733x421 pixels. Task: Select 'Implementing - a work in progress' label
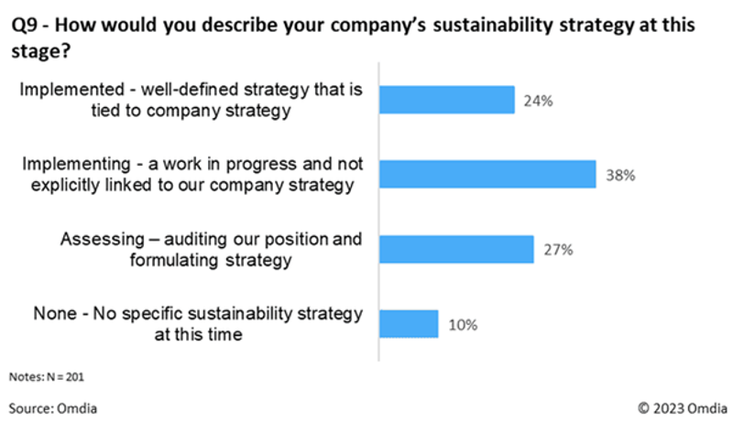tap(192, 164)
